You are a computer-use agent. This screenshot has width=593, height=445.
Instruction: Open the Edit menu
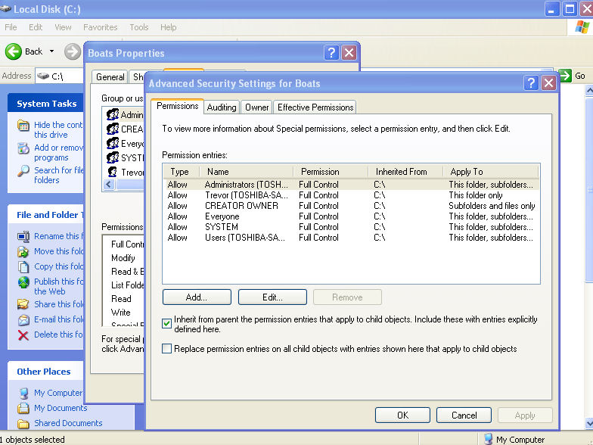click(x=36, y=27)
